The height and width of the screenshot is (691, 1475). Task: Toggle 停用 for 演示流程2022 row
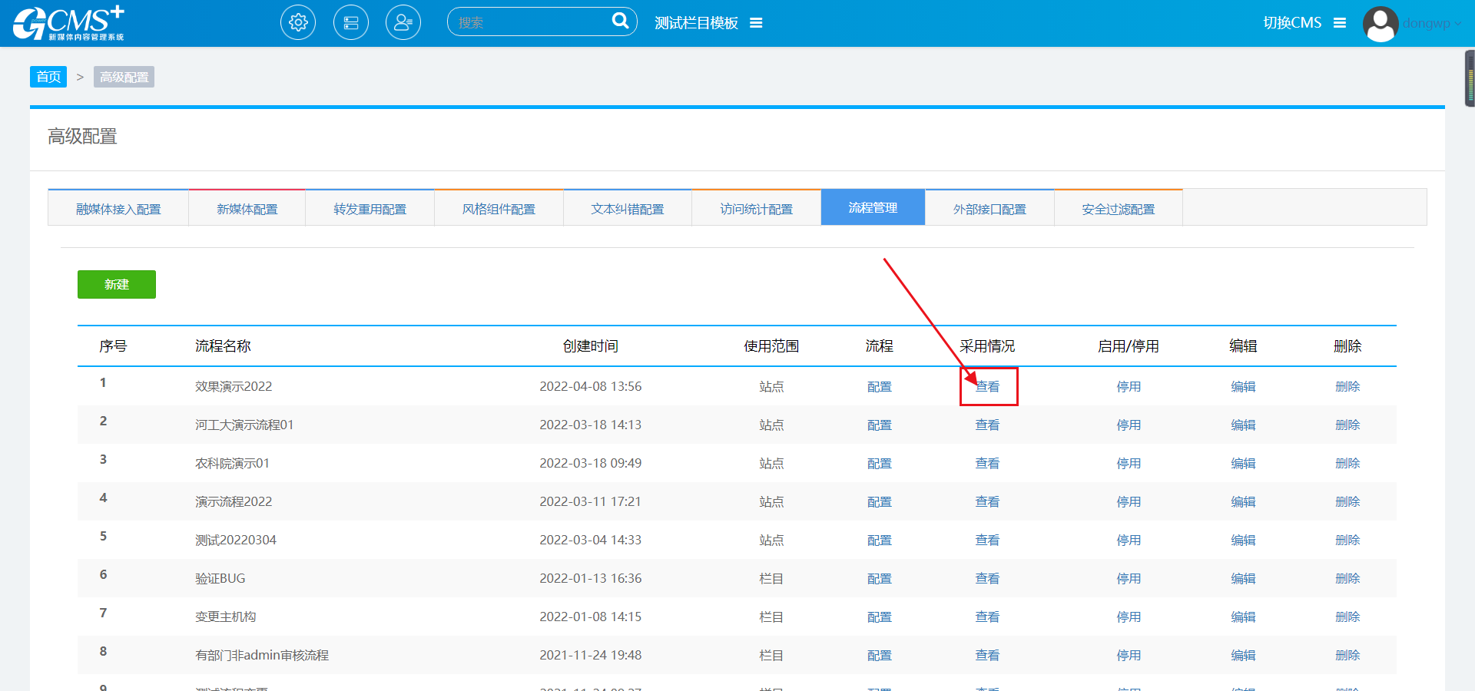click(1129, 501)
